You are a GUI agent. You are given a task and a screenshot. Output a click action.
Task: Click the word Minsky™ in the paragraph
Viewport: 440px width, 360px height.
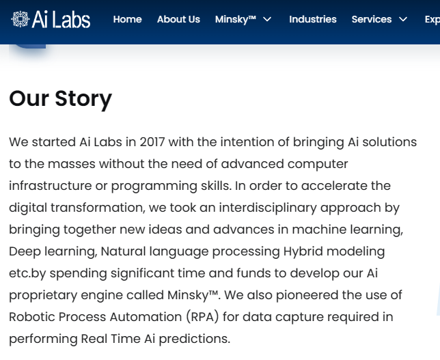click(193, 295)
